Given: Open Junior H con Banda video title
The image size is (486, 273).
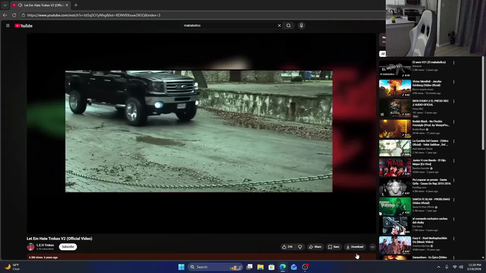Looking at the screenshot, I should pos(429,162).
